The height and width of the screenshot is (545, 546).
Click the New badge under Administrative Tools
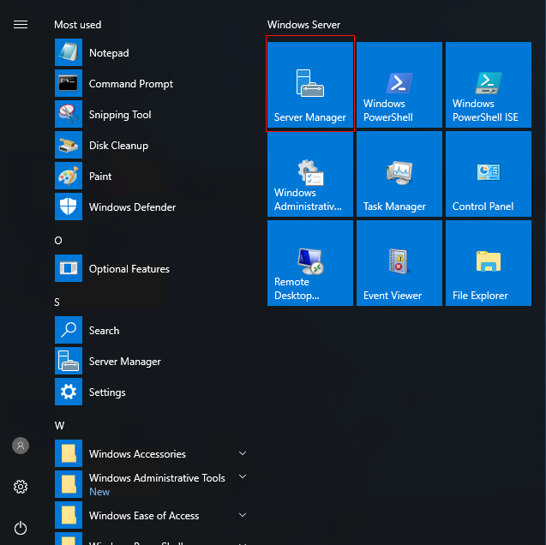(x=99, y=492)
